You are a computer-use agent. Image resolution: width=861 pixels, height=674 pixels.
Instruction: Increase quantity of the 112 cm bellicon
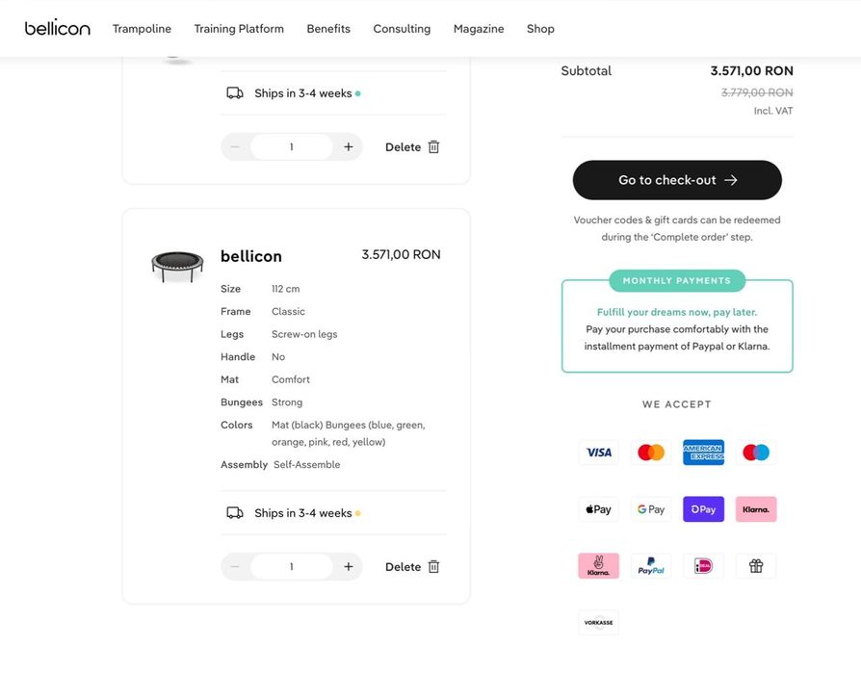coord(349,567)
